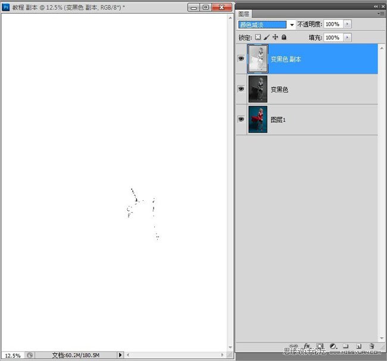Lock layer position with move icon

[275, 38]
